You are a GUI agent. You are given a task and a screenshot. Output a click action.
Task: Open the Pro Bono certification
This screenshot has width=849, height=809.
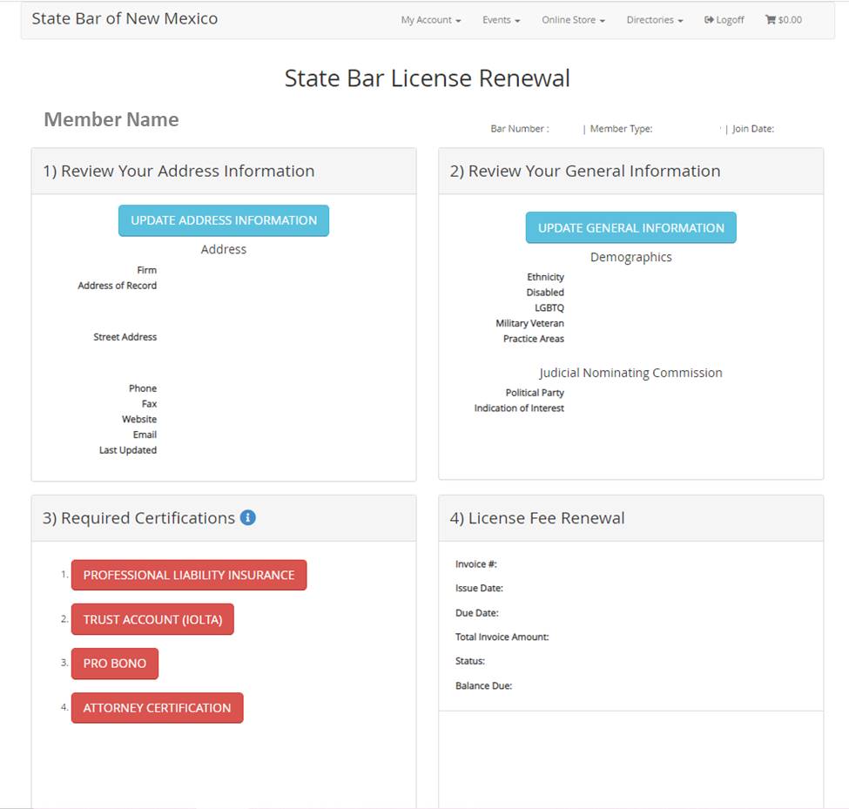tap(115, 664)
